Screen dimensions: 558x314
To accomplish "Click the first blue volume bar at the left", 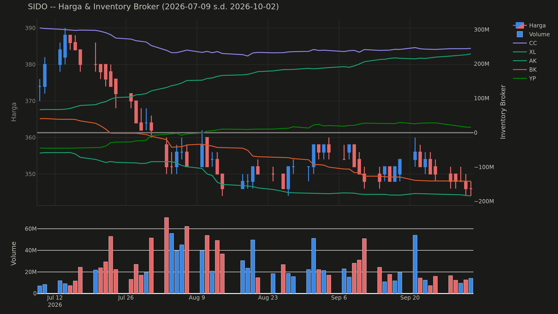I will click(40, 290).
